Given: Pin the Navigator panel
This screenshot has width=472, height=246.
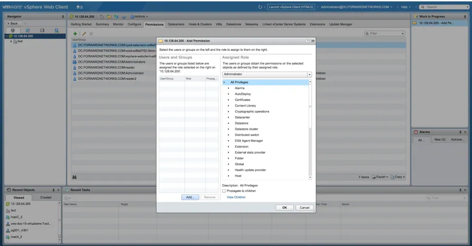Looking at the screenshot, I should click(x=63, y=16).
